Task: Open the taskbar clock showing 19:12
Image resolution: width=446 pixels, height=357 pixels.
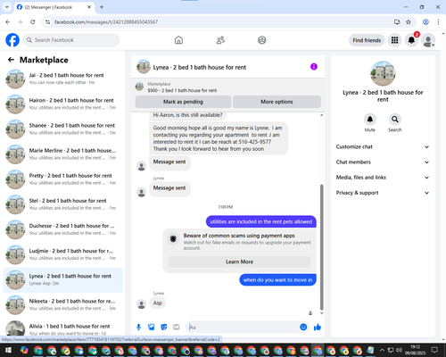Action: click(416, 350)
